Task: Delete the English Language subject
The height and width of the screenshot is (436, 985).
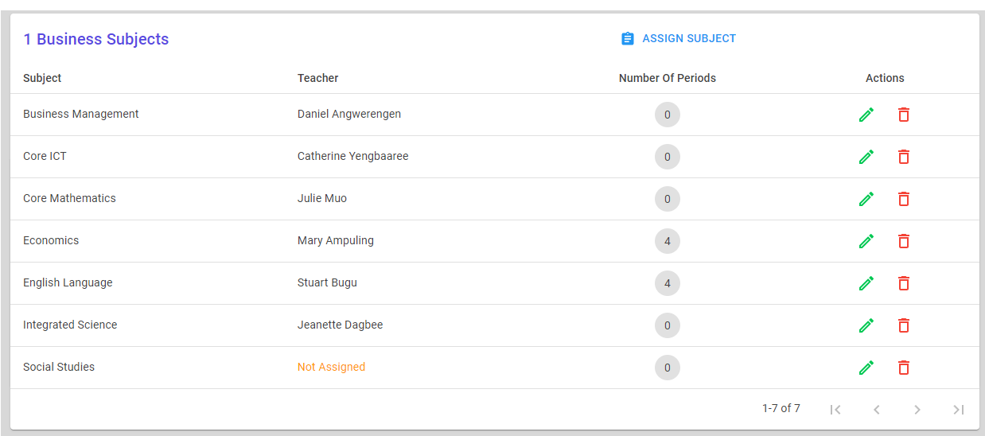Action: point(904,283)
